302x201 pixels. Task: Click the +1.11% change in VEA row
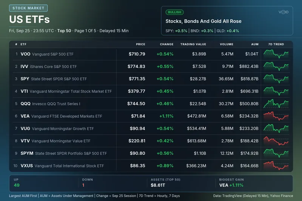[x=166, y=116]
